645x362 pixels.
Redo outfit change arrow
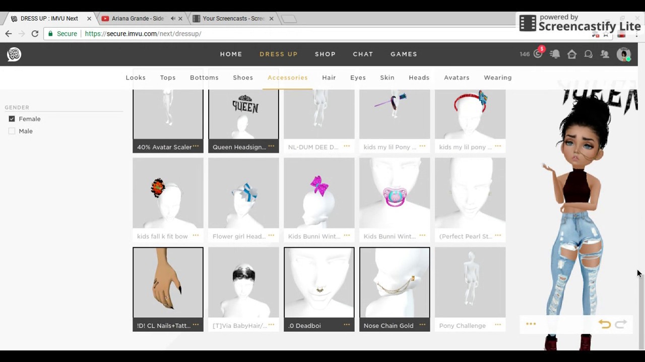tap(621, 324)
